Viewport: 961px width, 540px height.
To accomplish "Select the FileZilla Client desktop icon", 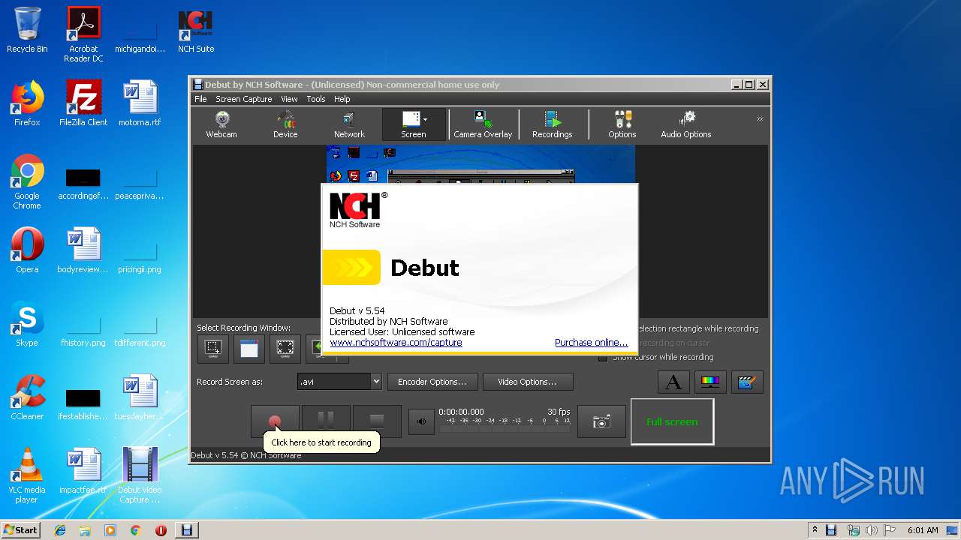I will click(x=83, y=103).
